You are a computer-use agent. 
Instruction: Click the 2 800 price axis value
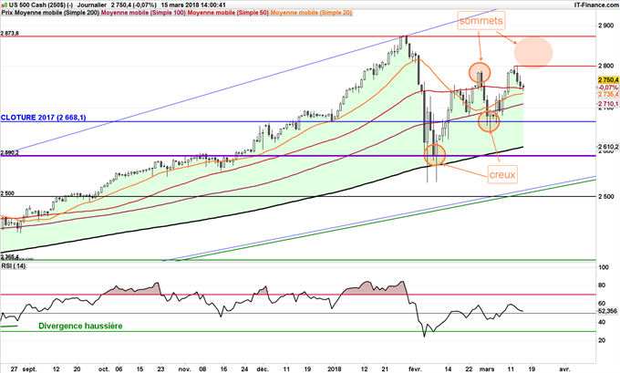click(605, 66)
